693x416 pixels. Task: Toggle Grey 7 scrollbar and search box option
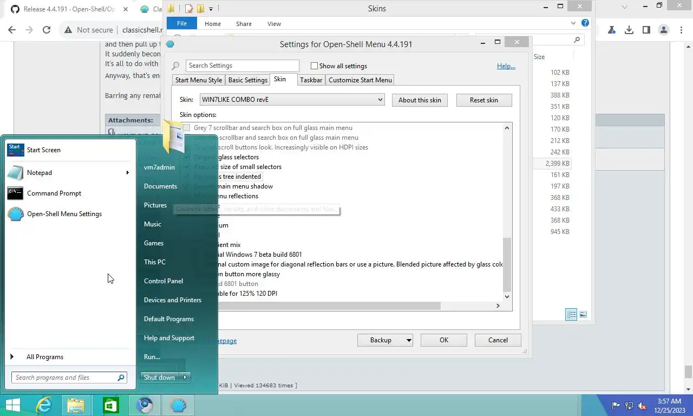coord(187,128)
